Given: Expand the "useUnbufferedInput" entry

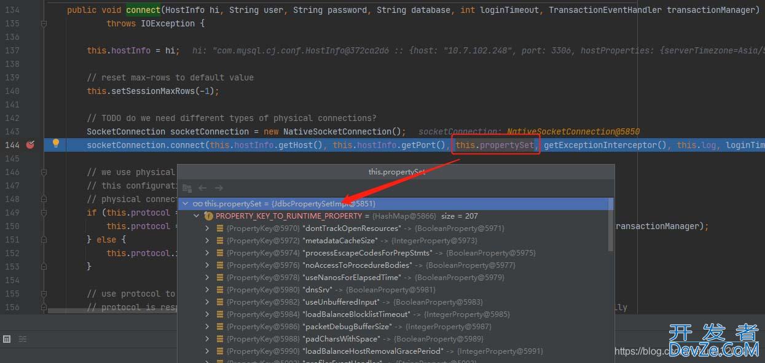Looking at the screenshot, I should (208, 302).
